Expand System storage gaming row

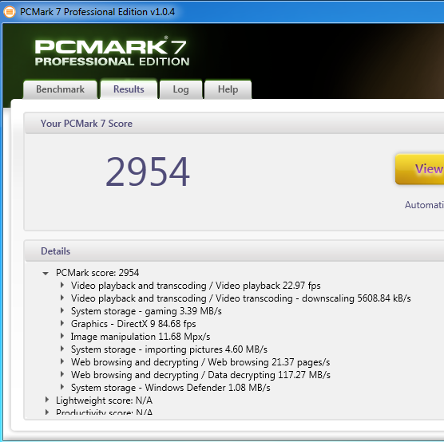(x=62, y=310)
